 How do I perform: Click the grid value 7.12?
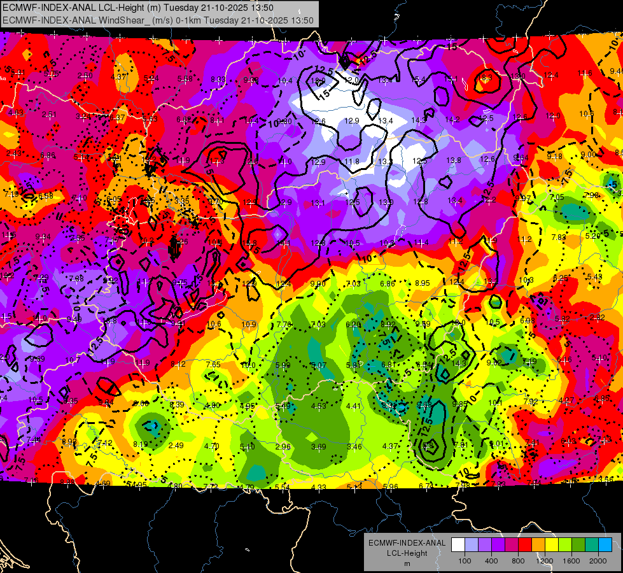[x=105, y=443]
